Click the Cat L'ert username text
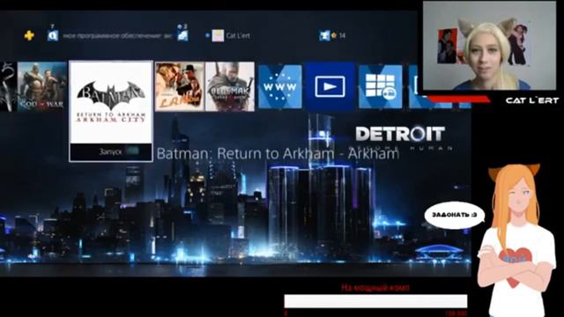564x317 pixels. pyautogui.click(x=238, y=35)
